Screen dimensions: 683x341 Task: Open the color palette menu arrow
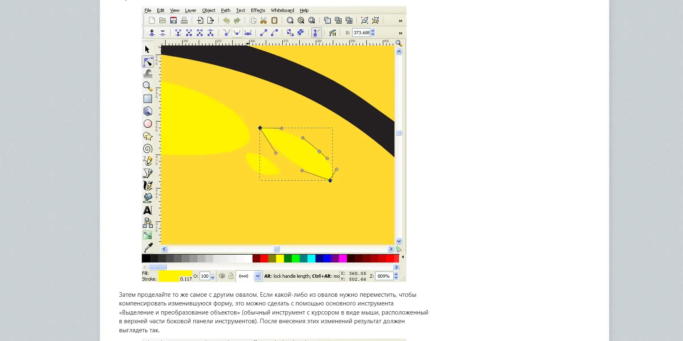(x=403, y=257)
